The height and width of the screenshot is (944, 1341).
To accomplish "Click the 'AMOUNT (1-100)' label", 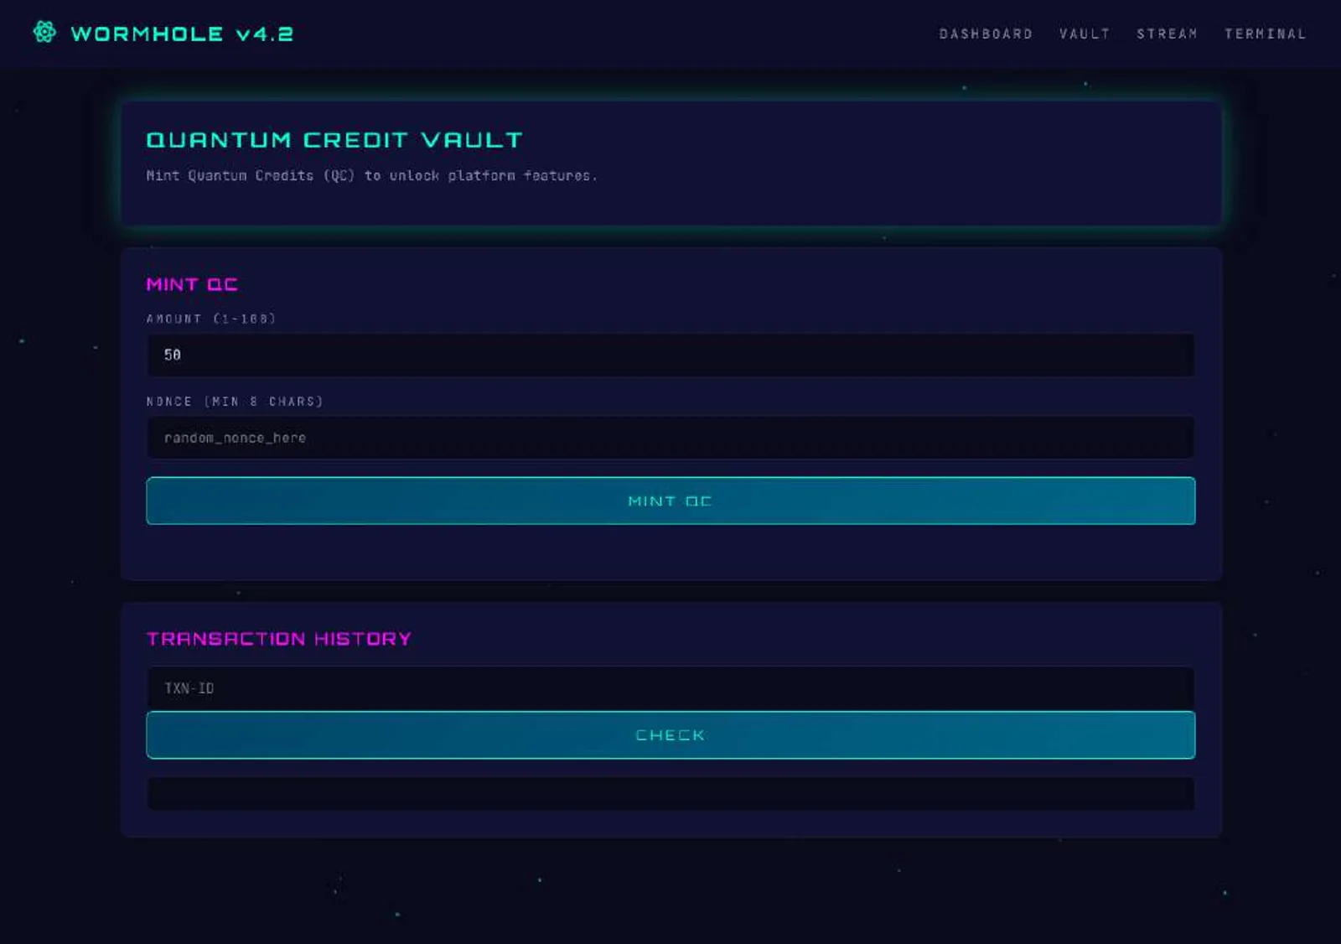I will click(x=211, y=319).
